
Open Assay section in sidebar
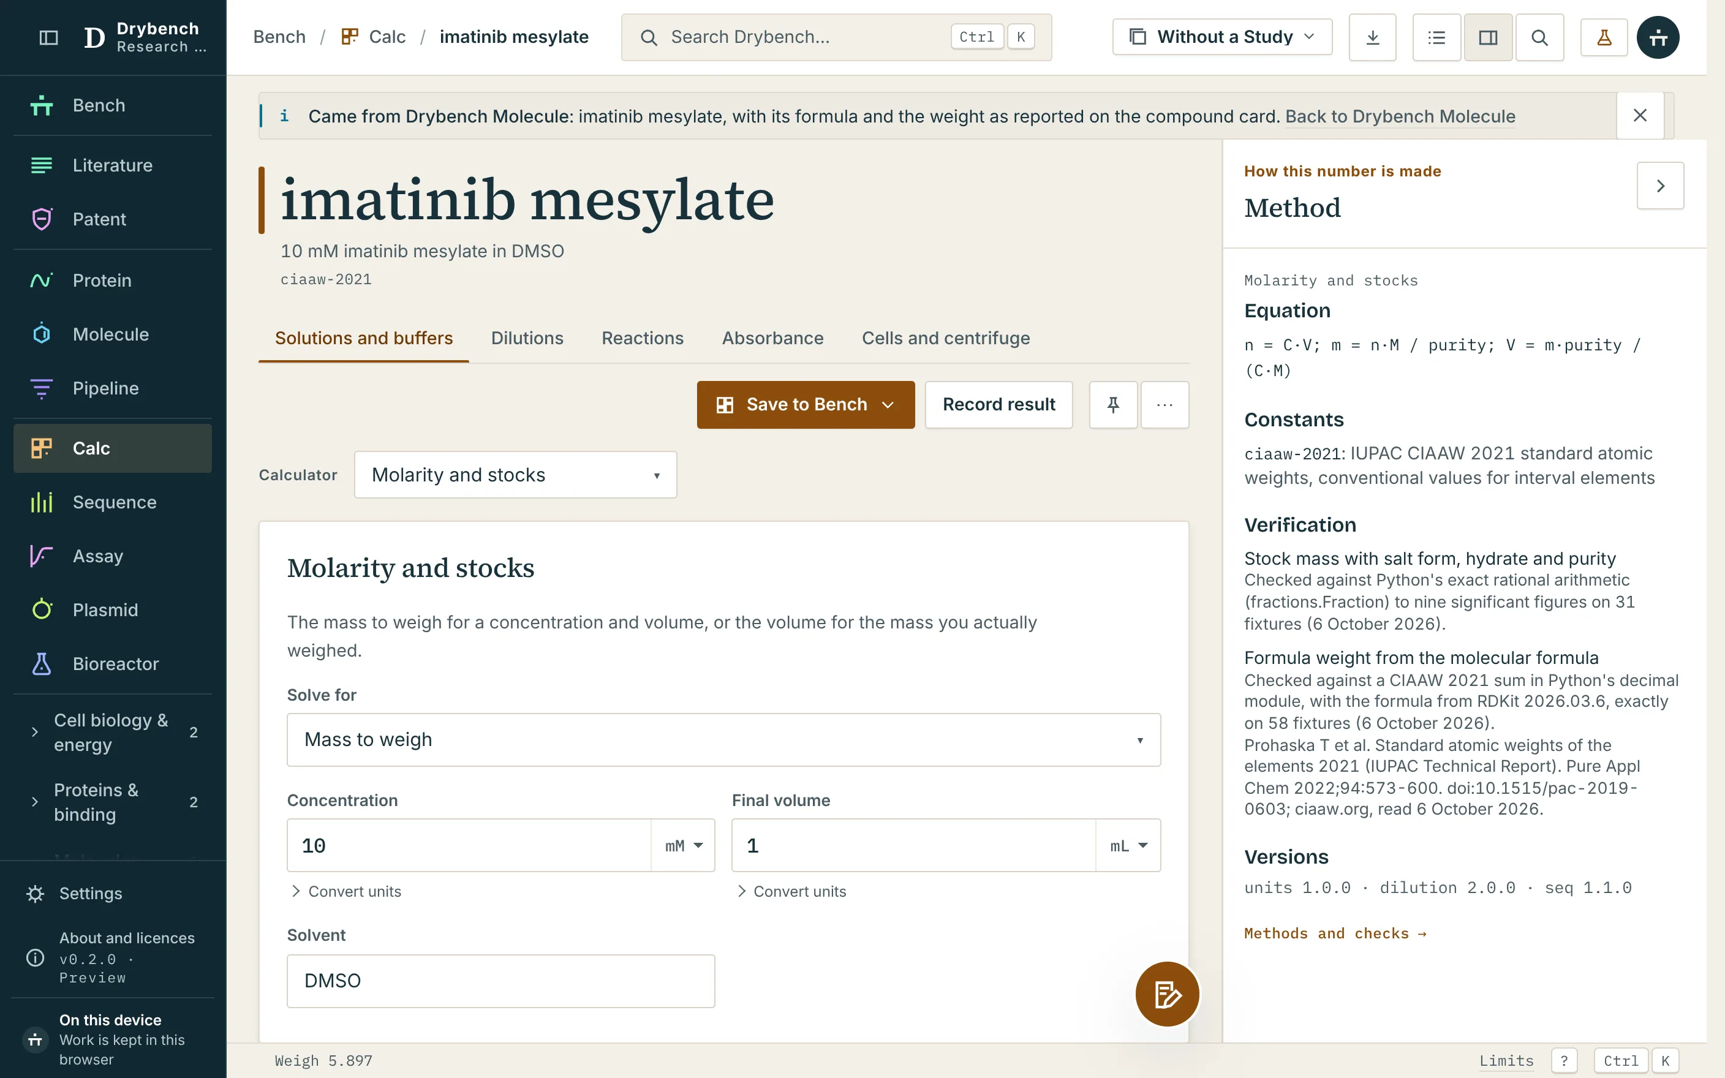(113, 556)
